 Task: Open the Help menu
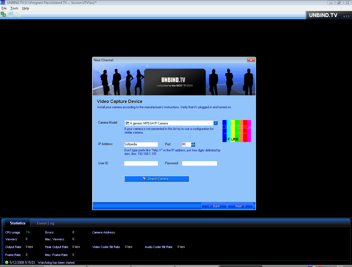tap(26, 8)
